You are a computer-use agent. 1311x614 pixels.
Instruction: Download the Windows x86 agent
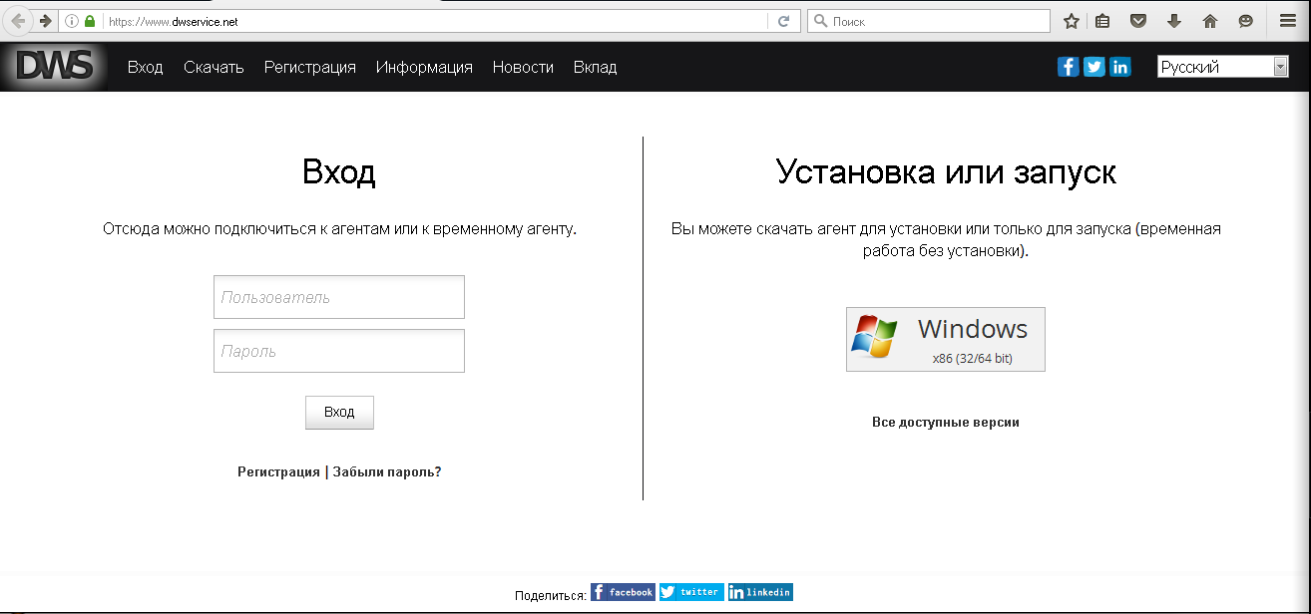coord(946,339)
